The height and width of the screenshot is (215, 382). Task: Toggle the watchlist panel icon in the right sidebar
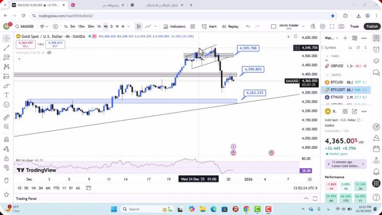[376, 38]
